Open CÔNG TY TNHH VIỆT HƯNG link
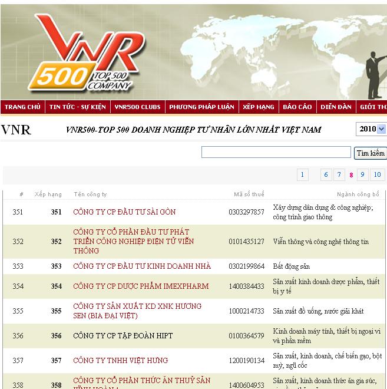Viewport: 387px width, 389px height. [x=121, y=360]
